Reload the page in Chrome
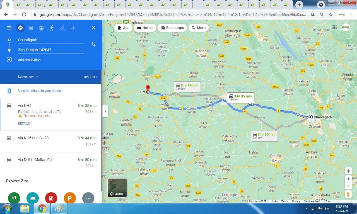 (x=24, y=14)
